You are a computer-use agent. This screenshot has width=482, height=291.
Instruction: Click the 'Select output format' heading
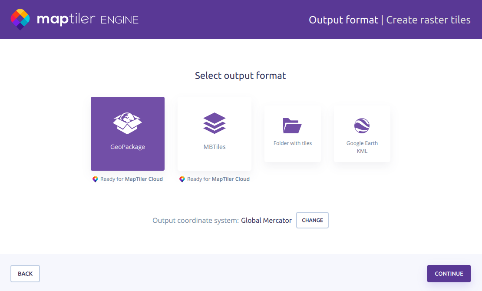click(x=240, y=76)
